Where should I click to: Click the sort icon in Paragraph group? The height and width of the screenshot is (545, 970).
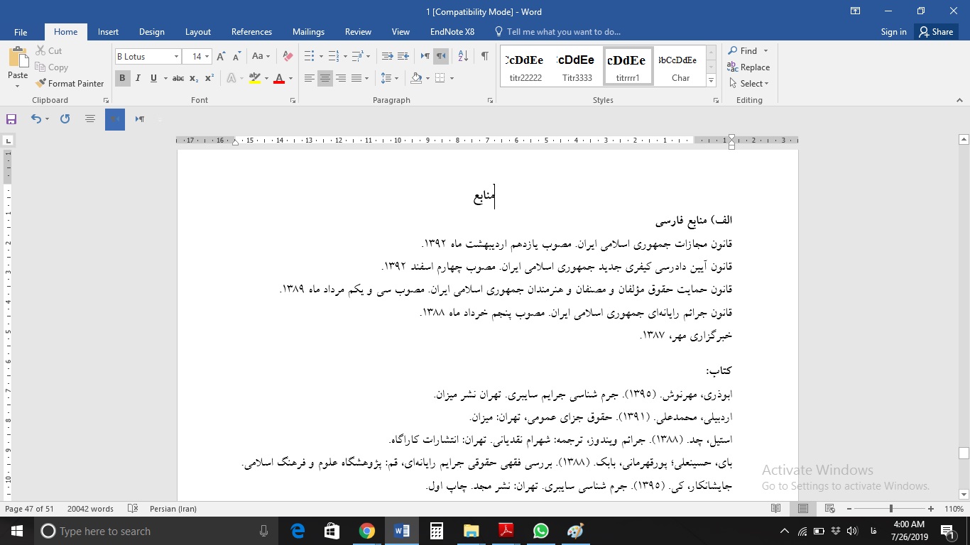[x=462, y=55]
